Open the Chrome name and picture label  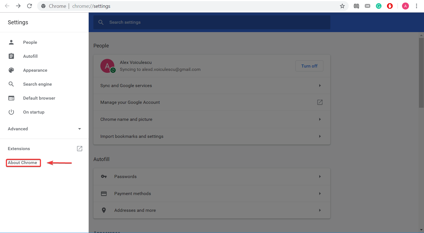(126, 119)
